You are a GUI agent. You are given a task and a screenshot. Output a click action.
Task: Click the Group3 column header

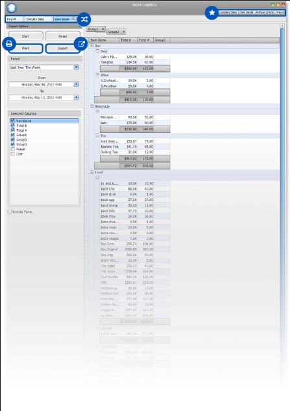tap(162, 40)
